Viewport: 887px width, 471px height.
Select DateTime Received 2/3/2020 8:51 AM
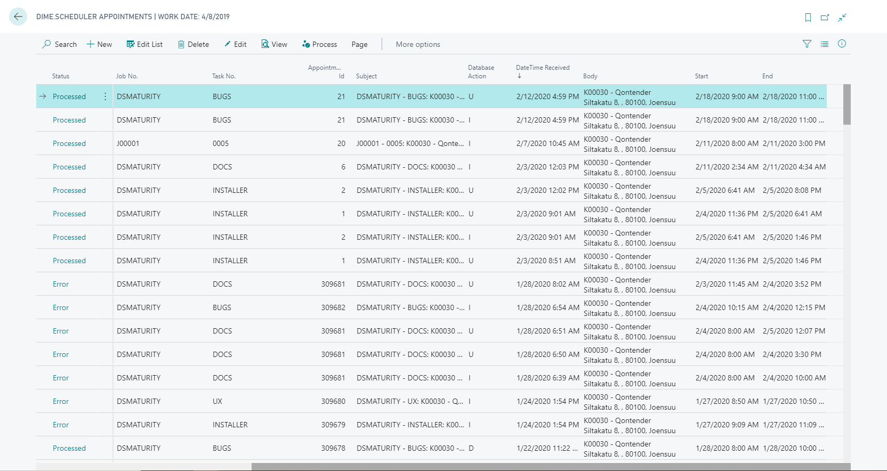[546, 261]
